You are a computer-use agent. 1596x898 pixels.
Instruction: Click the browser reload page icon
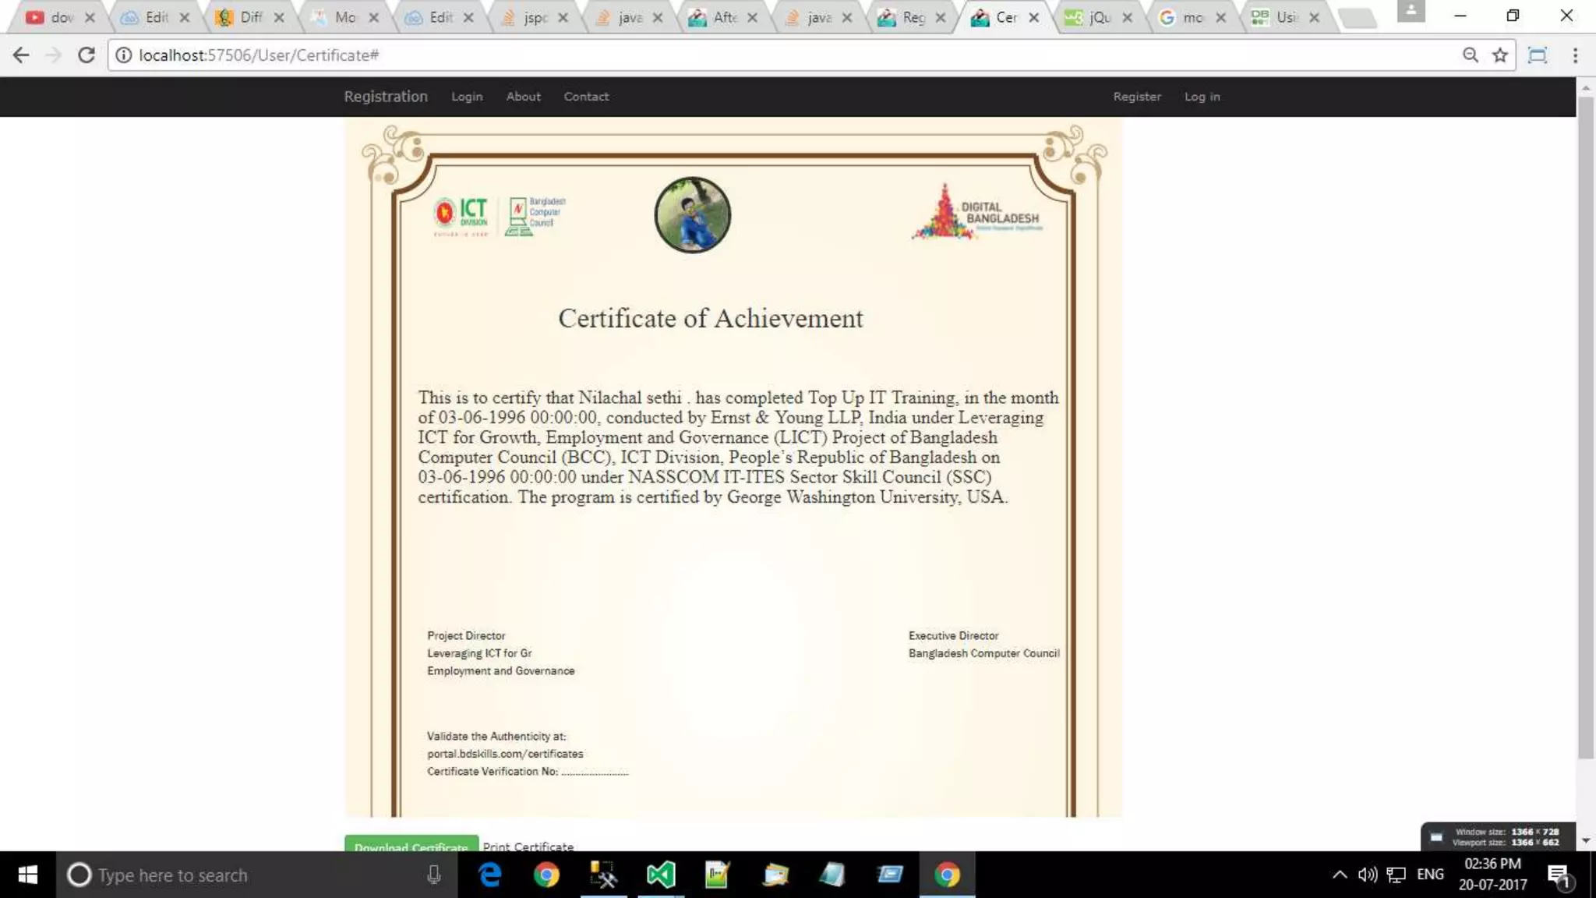pos(87,55)
